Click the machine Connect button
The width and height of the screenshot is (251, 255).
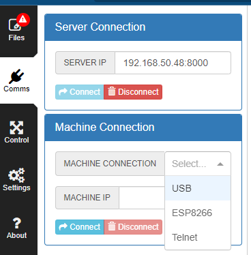[x=80, y=227]
